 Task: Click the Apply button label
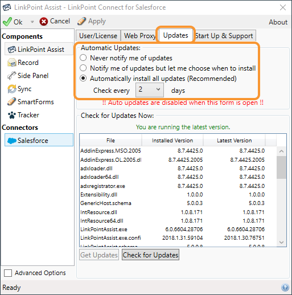pyautogui.click(x=97, y=21)
